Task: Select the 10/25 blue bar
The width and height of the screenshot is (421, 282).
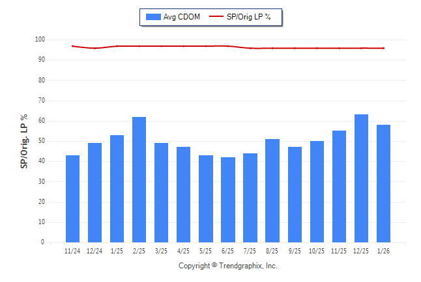Action: [x=317, y=192]
